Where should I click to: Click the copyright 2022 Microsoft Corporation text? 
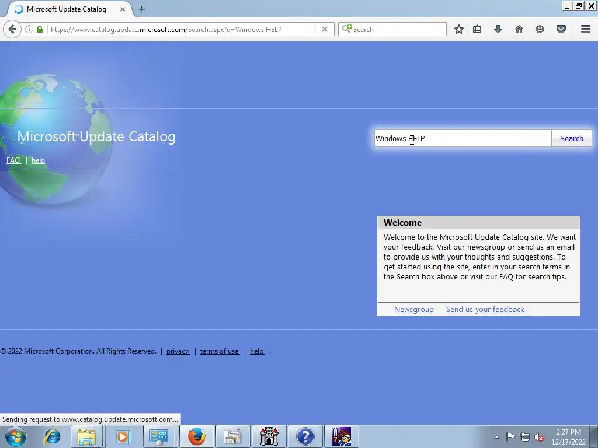pyautogui.click(x=78, y=351)
